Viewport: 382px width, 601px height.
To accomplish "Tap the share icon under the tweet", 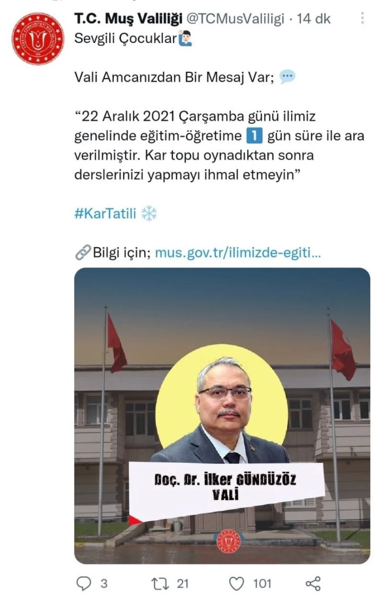I will coord(312,583).
